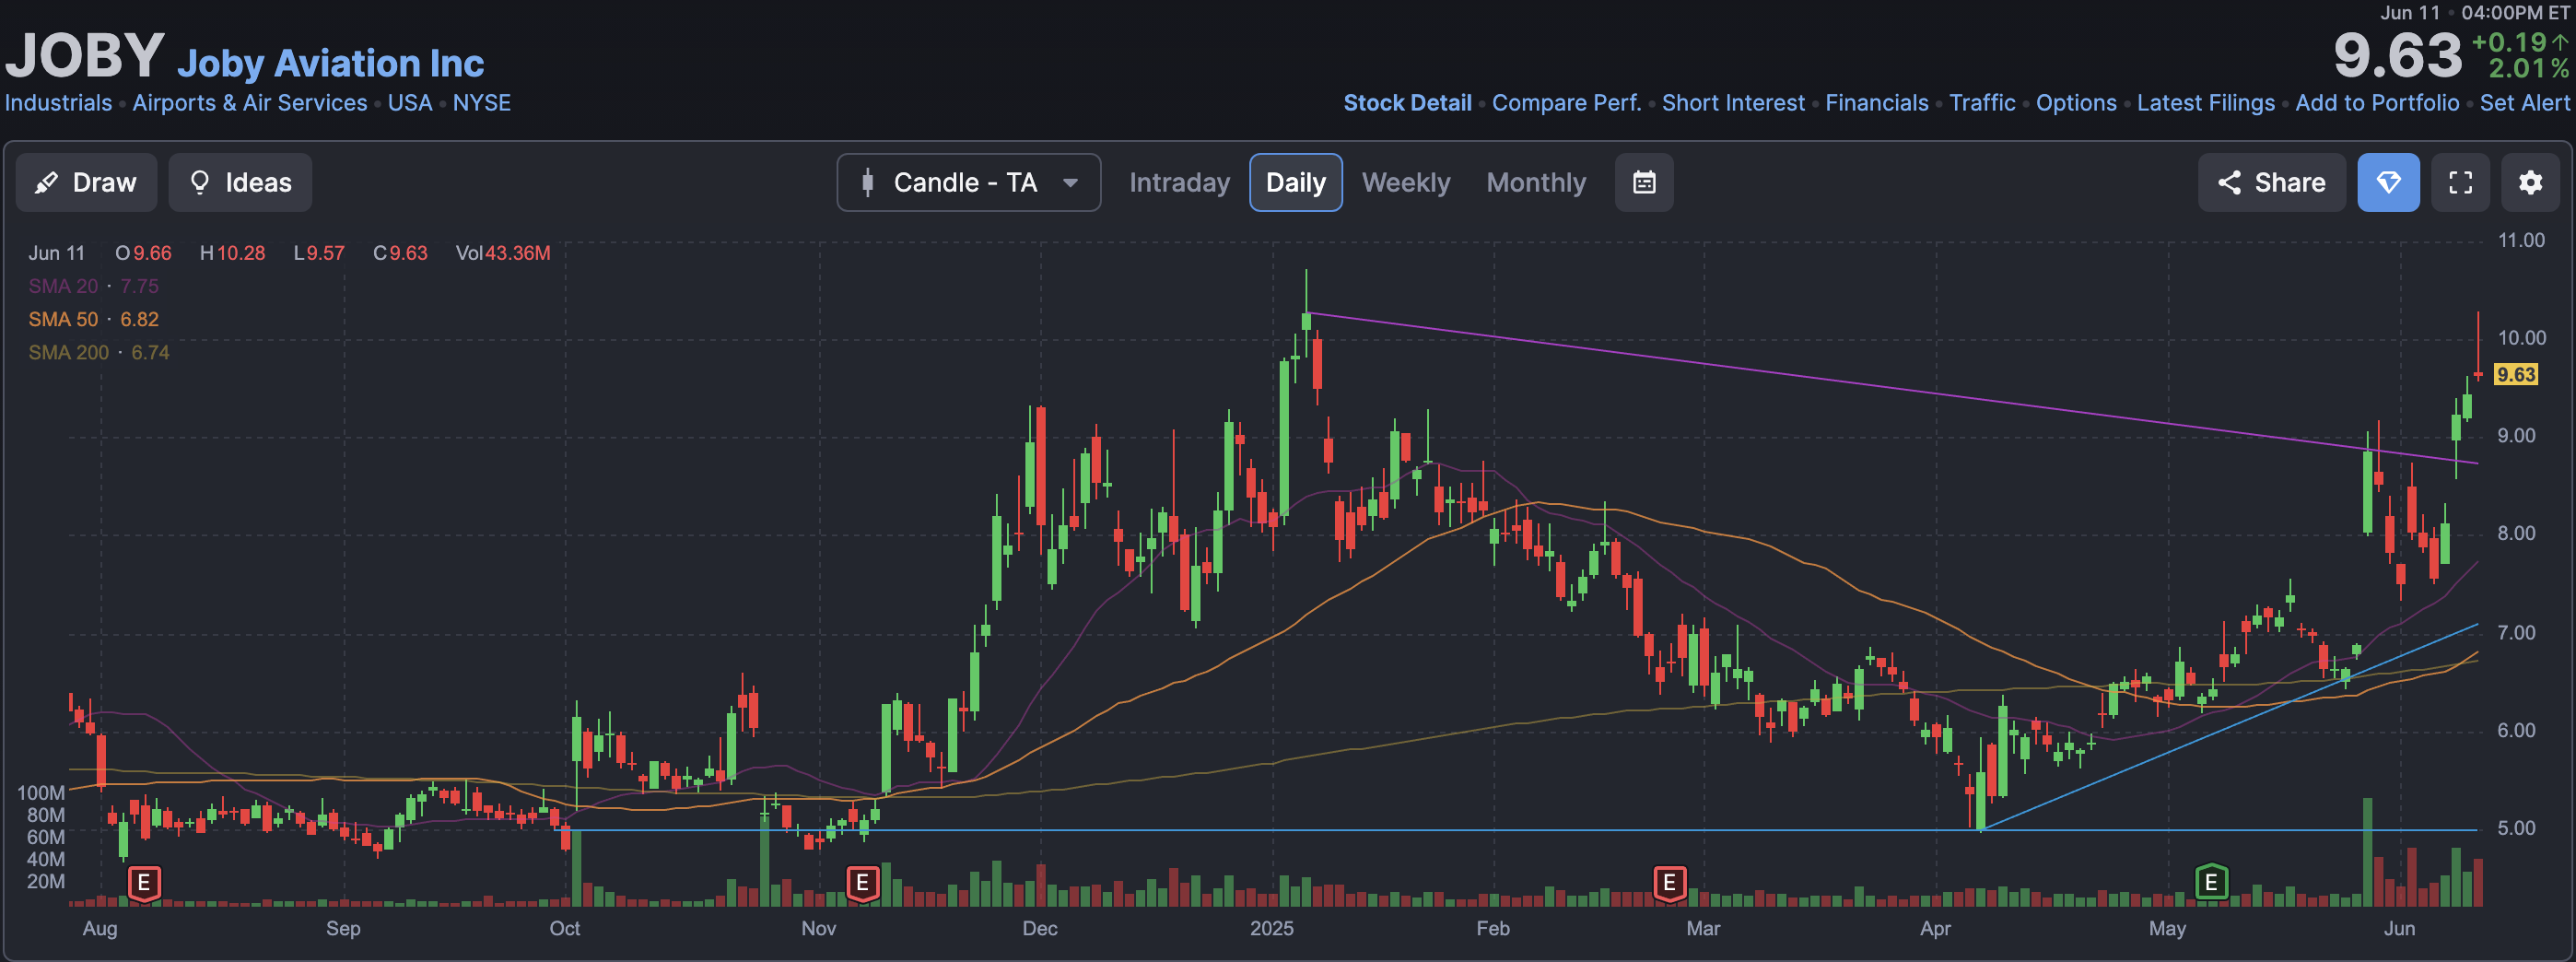Open the Options link
This screenshot has height=962, width=2576.
tap(2076, 103)
